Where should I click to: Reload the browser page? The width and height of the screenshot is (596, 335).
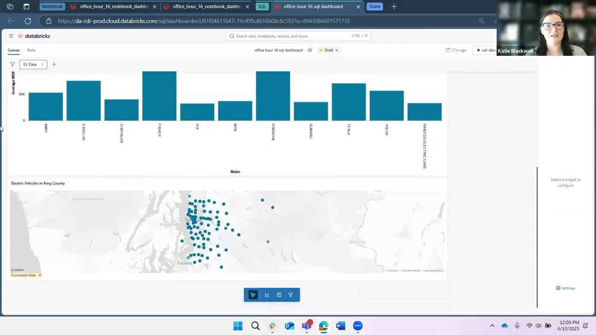28,21
